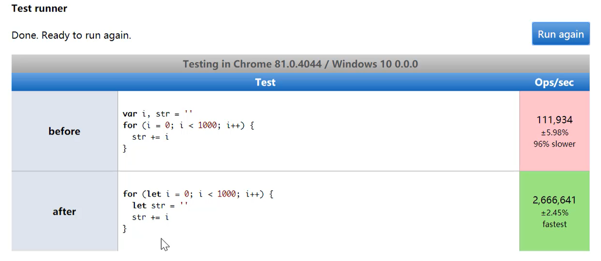The image size is (601, 261).
Task: Click the 'Testing in Chrome 81.0.4044' caption bar
Action: tap(300, 64)
